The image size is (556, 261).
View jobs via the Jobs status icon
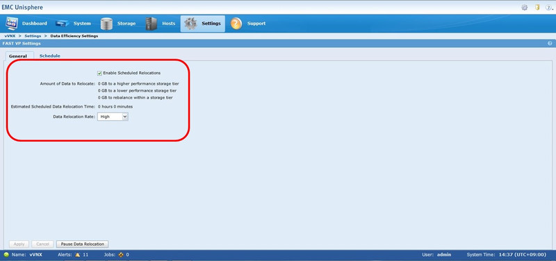click(x=120, y=255)
